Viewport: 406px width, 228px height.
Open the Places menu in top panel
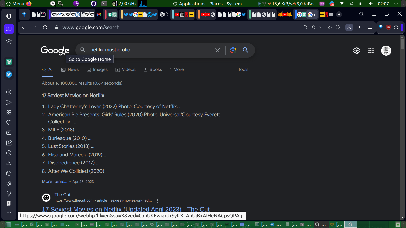tap(216, 4)
